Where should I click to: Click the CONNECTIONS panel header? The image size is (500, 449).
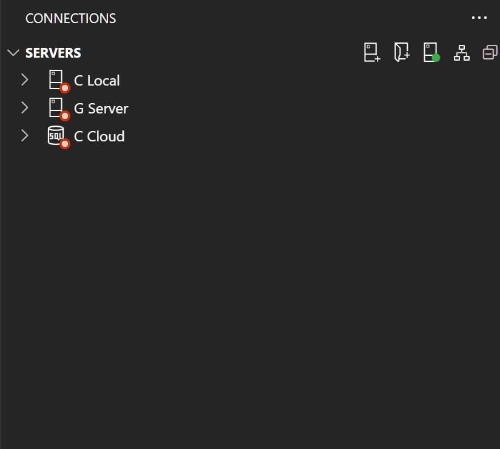[70, 18]
